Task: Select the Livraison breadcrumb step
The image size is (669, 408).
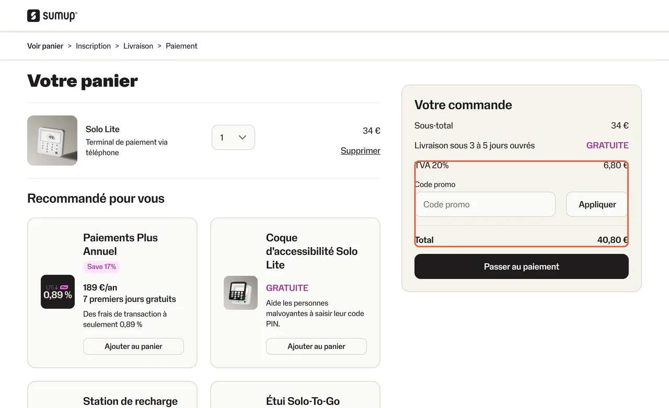Action: [x=138, y=46]
